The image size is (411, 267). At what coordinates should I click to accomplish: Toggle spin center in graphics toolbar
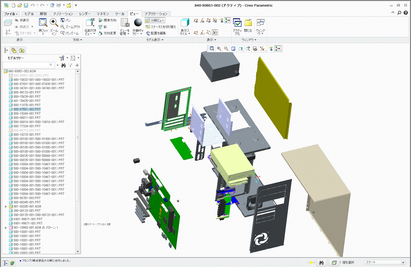tap(278, 49)
